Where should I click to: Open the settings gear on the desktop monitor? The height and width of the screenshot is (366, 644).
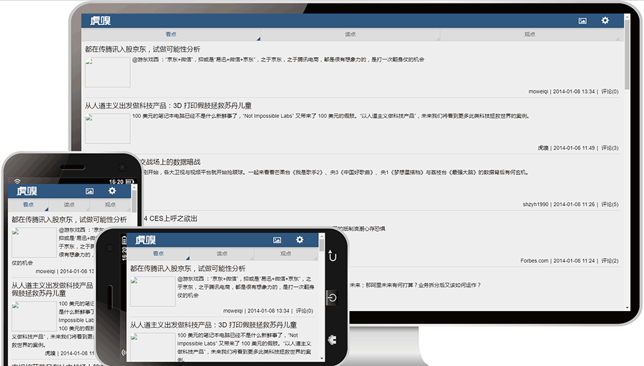pos(605,20)
